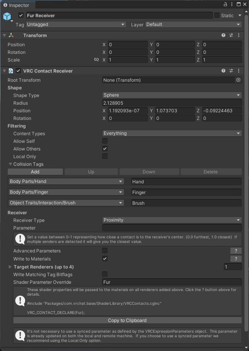The image size is (249, 351).
Task: Collapse the Transform component foldout
Action: click(x=4, y=36)
